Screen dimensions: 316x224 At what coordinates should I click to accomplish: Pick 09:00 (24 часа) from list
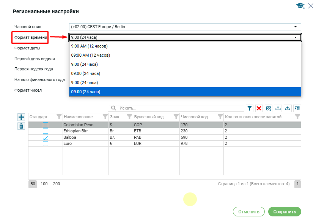pyautogui.click(x=86, y=73)
